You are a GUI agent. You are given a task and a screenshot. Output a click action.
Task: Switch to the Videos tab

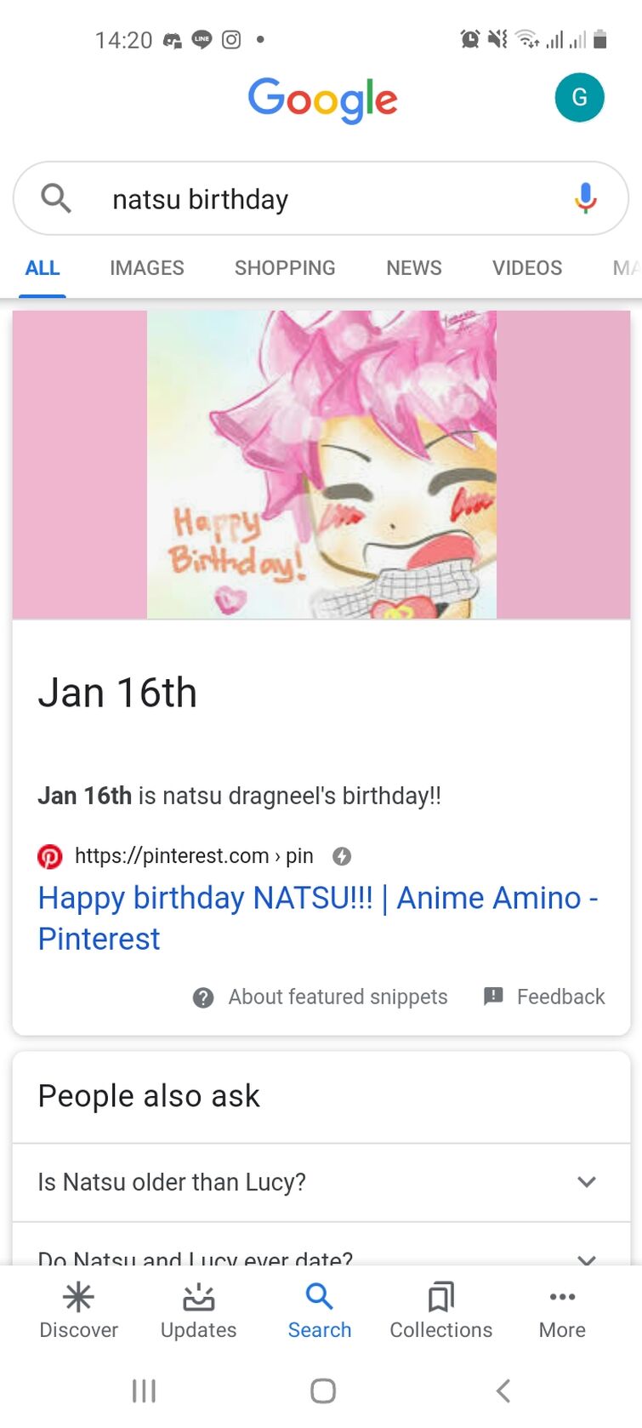pyautogui.click(x=526, y=268)
